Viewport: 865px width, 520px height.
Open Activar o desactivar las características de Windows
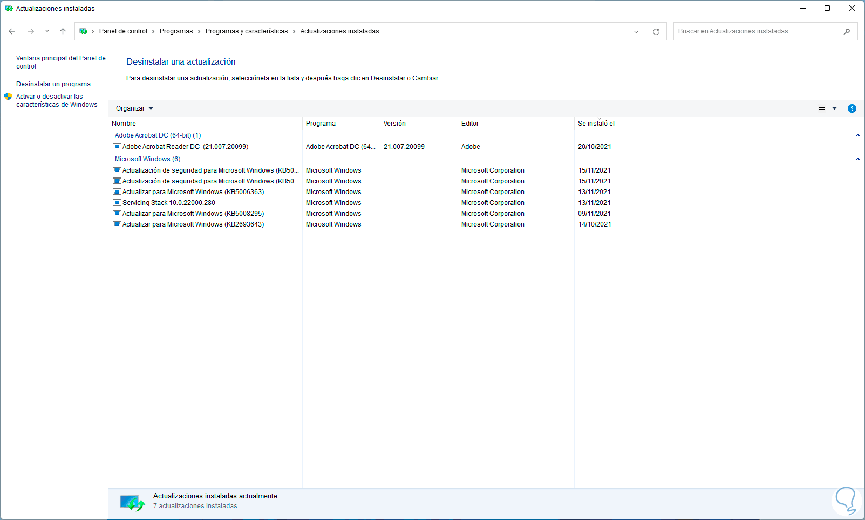pyautogui.click(x=57, y=100)
